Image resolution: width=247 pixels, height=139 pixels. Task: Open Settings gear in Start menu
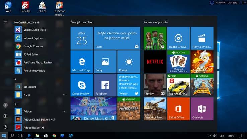(x=5, y=116)
